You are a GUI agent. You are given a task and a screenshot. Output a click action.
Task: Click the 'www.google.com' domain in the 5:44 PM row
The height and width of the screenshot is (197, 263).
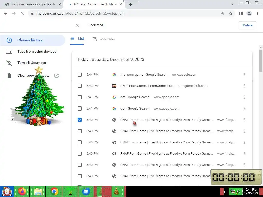(x=184, y=75)
